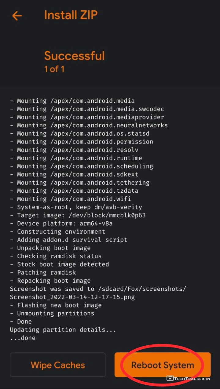Click the Screenshot_2022-03-14 filename text
Viewport: 220px width, 389px height.
coord(72,297)
